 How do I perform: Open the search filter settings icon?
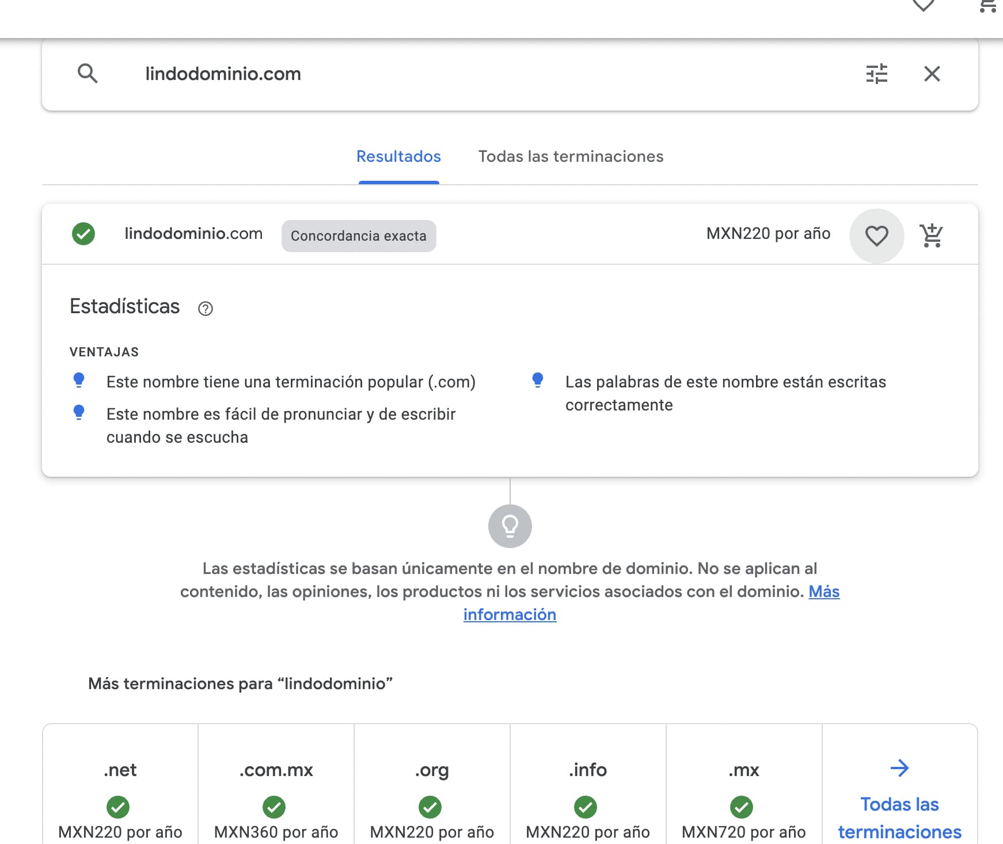coord(876,74)
